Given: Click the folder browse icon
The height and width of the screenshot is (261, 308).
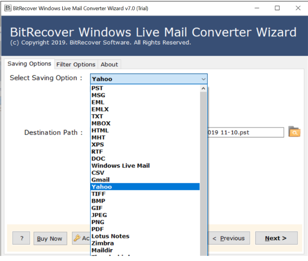Looking at the screenshot, I should (x=294, y=132).
